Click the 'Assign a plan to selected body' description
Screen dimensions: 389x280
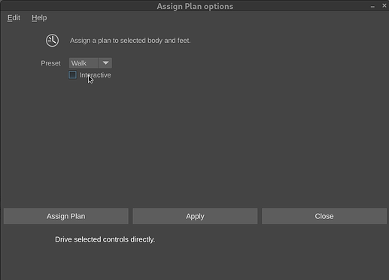[130, 41]
